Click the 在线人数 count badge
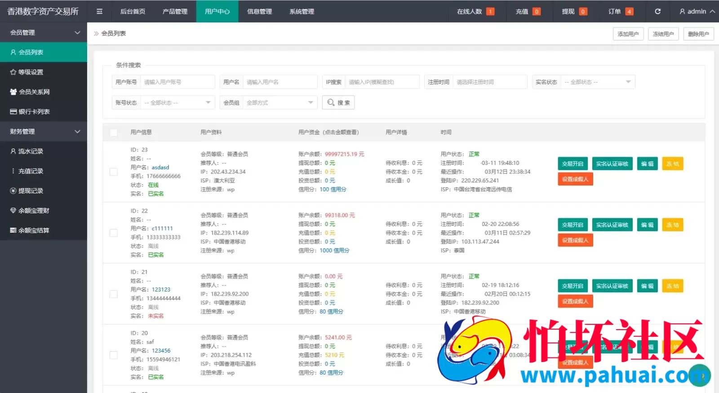Image resolution: width=719 pixels, height=393 pixels. [x=490, y=12]
